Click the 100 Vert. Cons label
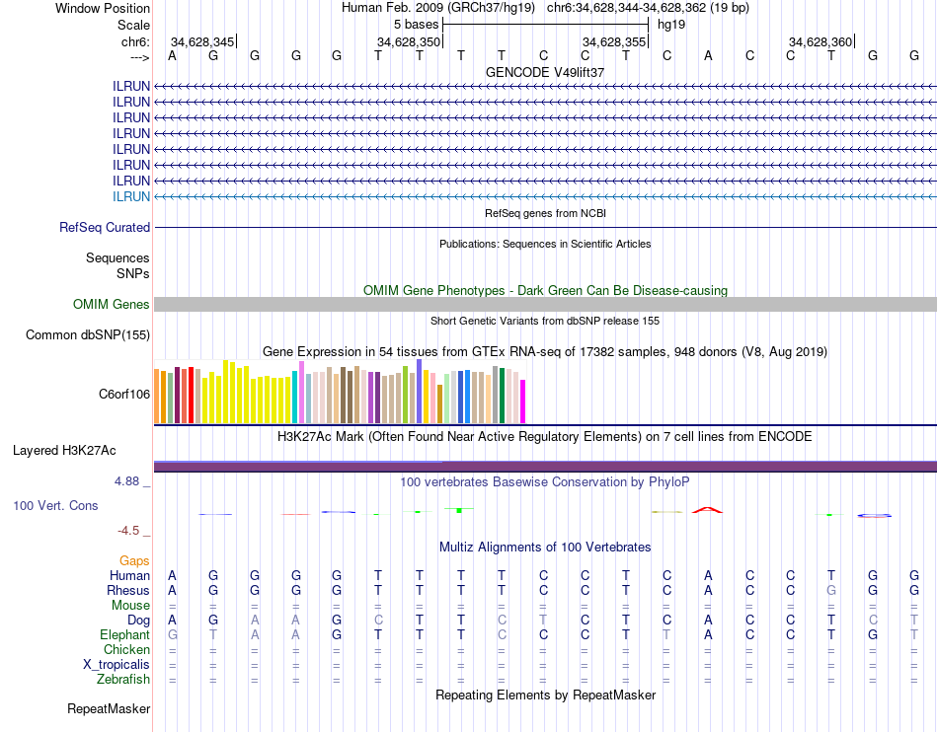Screen dimensions: 938x732 (x=55, y=505)
